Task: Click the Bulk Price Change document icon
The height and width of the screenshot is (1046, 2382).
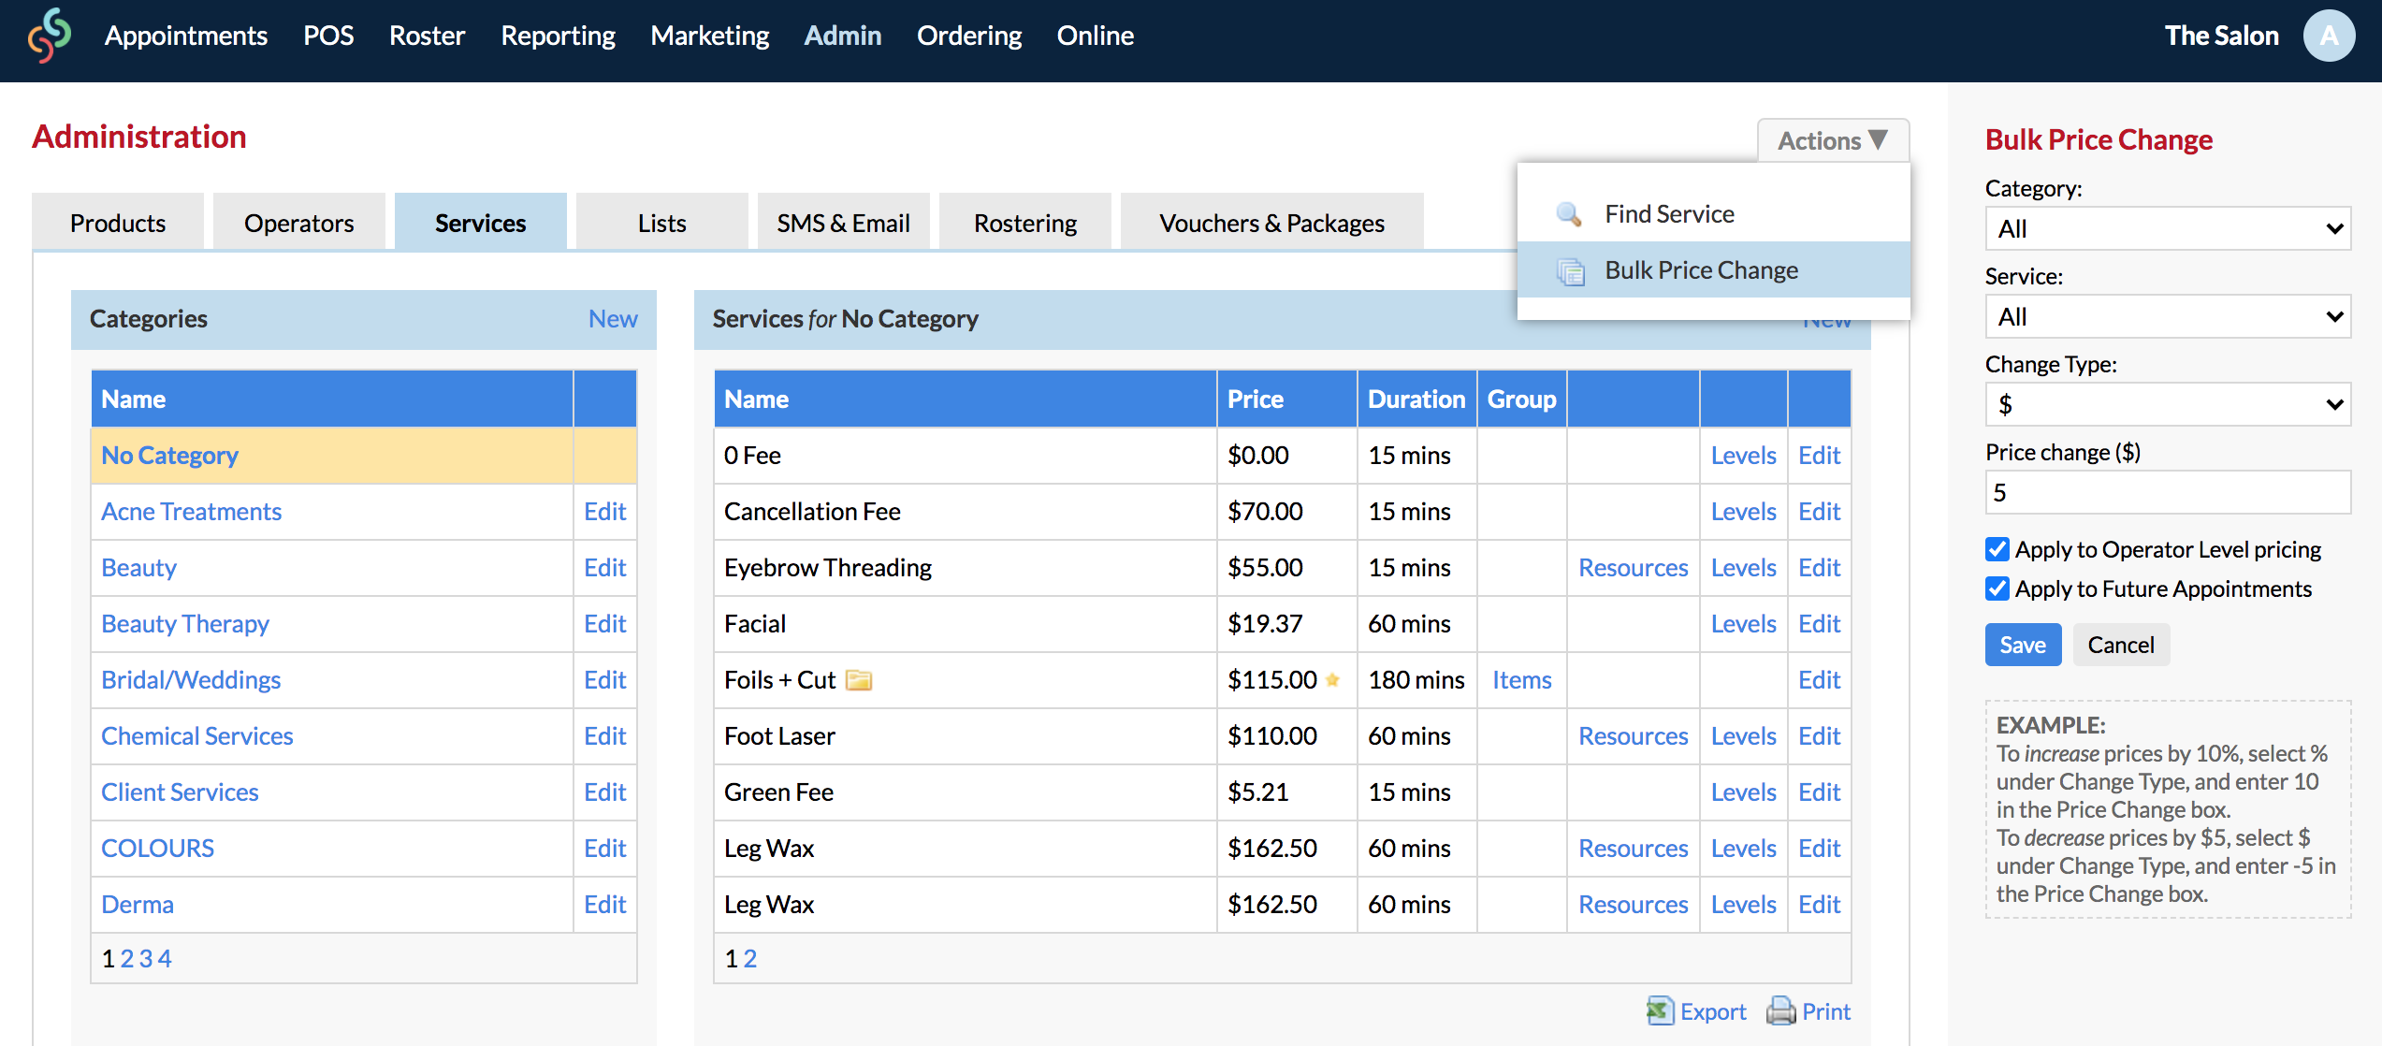Action: (x=1570, y=271)
